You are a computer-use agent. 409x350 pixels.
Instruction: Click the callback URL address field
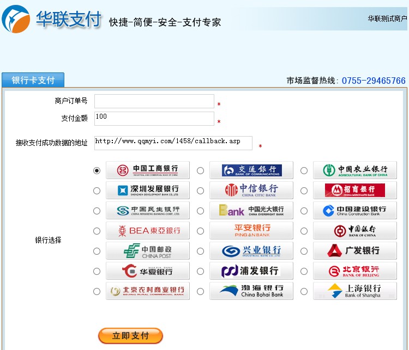(x=173, y=143)
